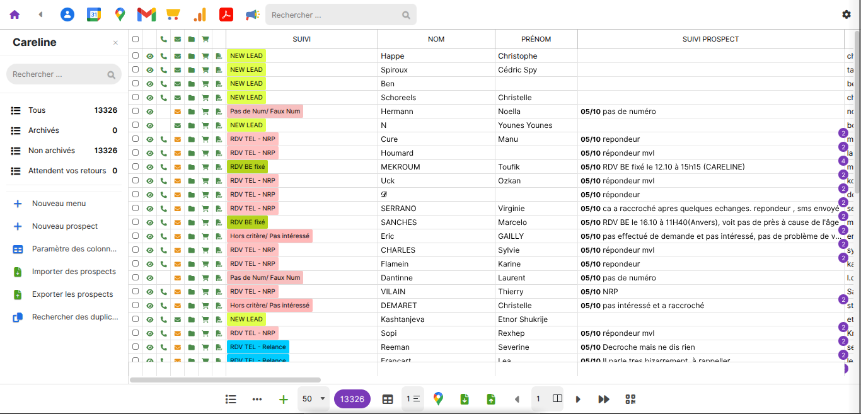Open the megaphone marketing icon

coord(252,14)
